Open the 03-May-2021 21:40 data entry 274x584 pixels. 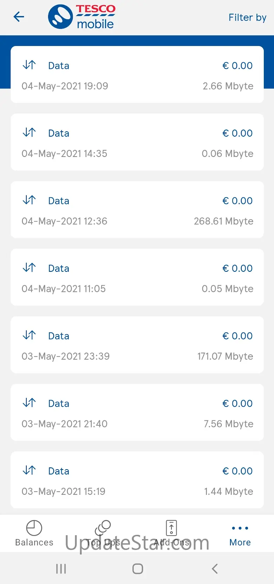(x=137, y=412)
